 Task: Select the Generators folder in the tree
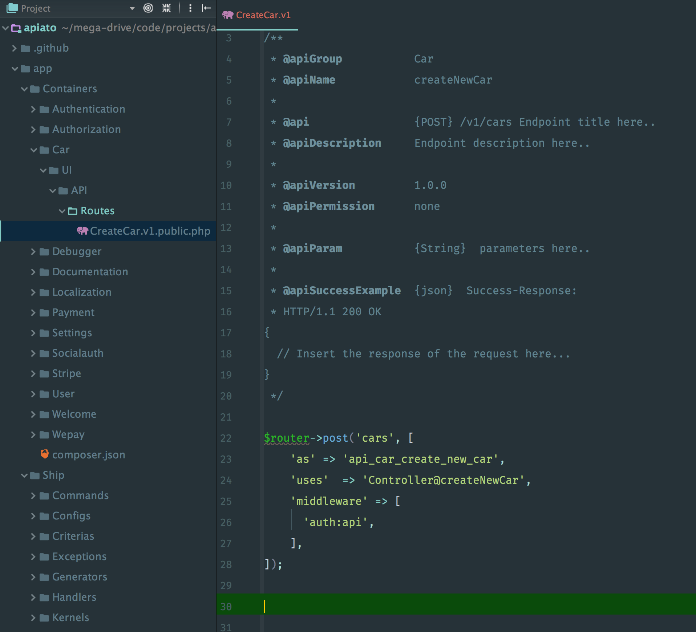tap(80, 577)
